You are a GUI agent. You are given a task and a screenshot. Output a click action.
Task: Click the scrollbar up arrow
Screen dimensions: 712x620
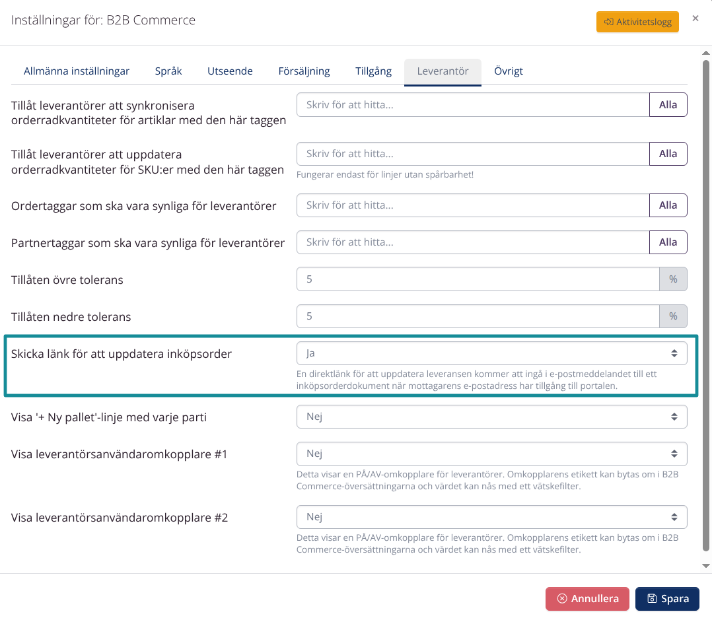[x=705, y=53]
